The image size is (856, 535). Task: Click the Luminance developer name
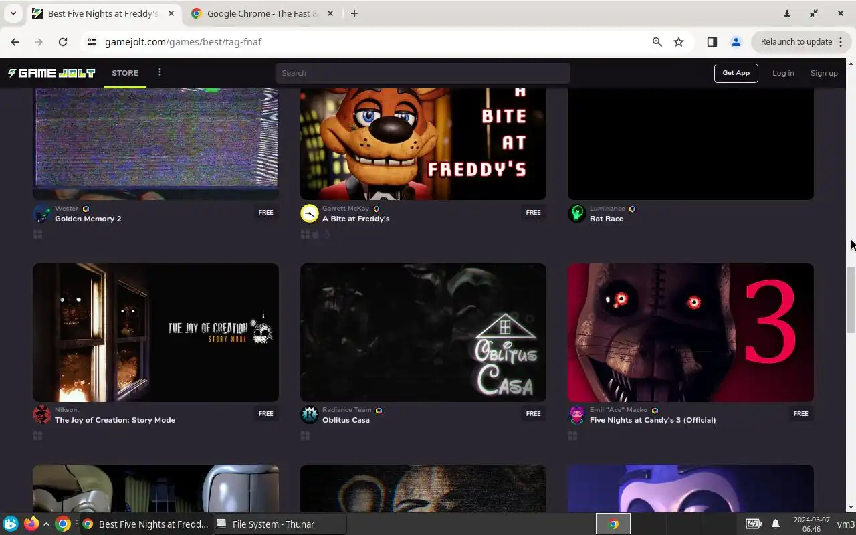(x=607, y=209)
